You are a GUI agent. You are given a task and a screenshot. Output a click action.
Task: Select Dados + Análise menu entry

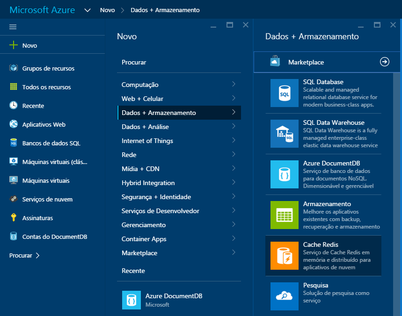[x=140, y=127]
